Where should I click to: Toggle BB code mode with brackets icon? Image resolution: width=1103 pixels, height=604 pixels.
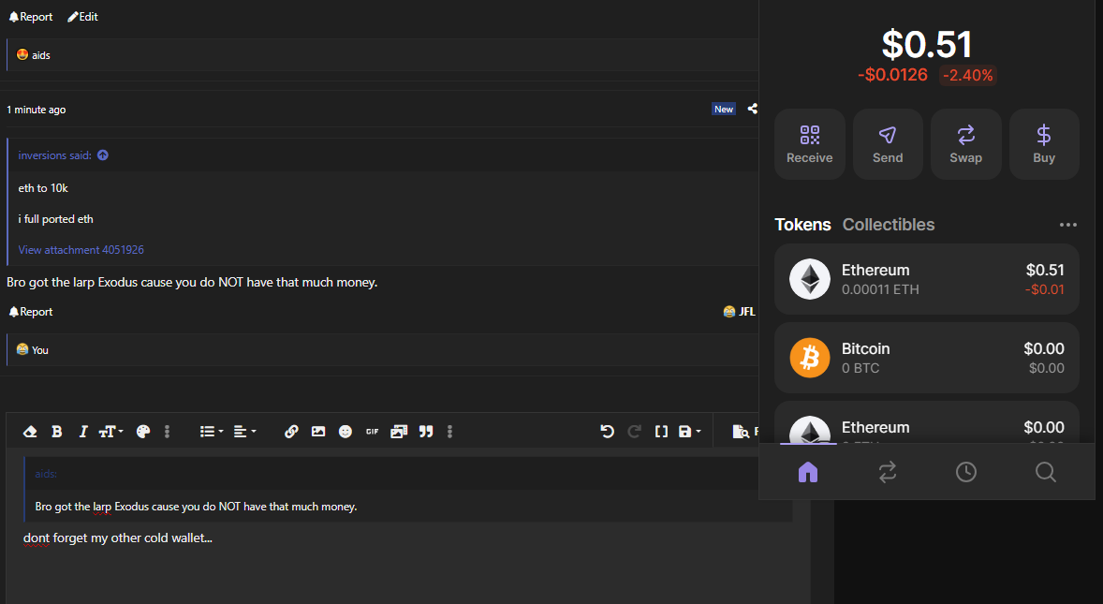pyautogui.click(x=661, y=431)
